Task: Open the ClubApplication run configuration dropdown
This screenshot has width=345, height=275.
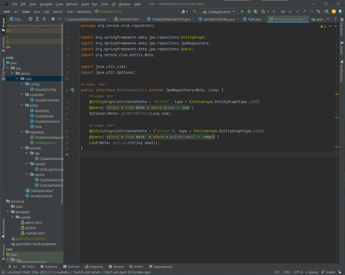Action: [219, 12]
